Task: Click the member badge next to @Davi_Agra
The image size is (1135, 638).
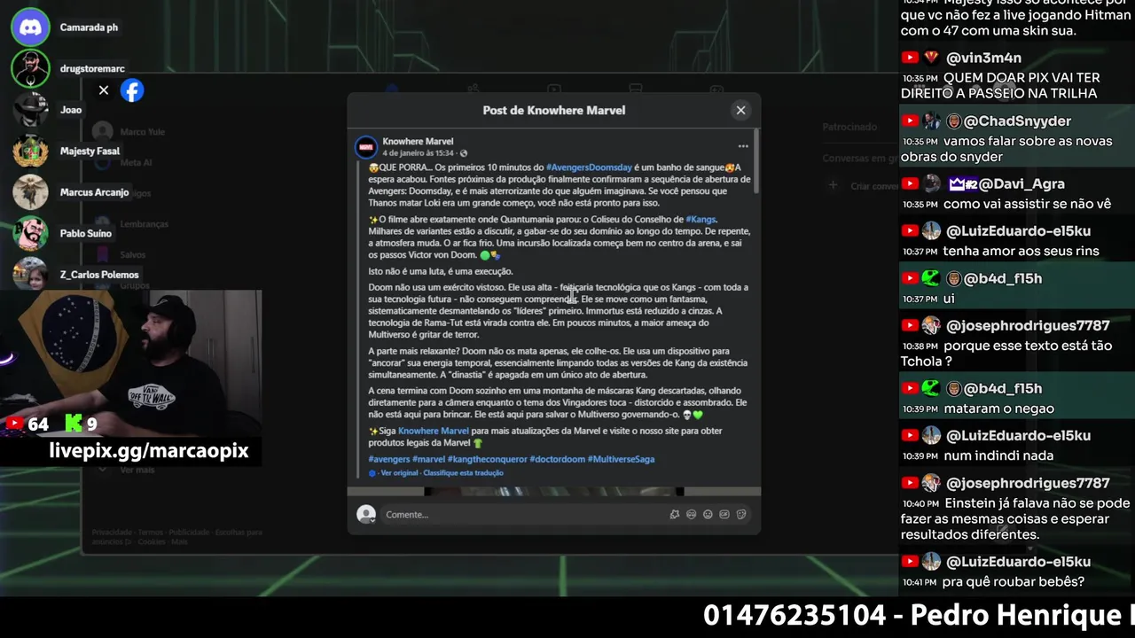Action: [962, 184]
